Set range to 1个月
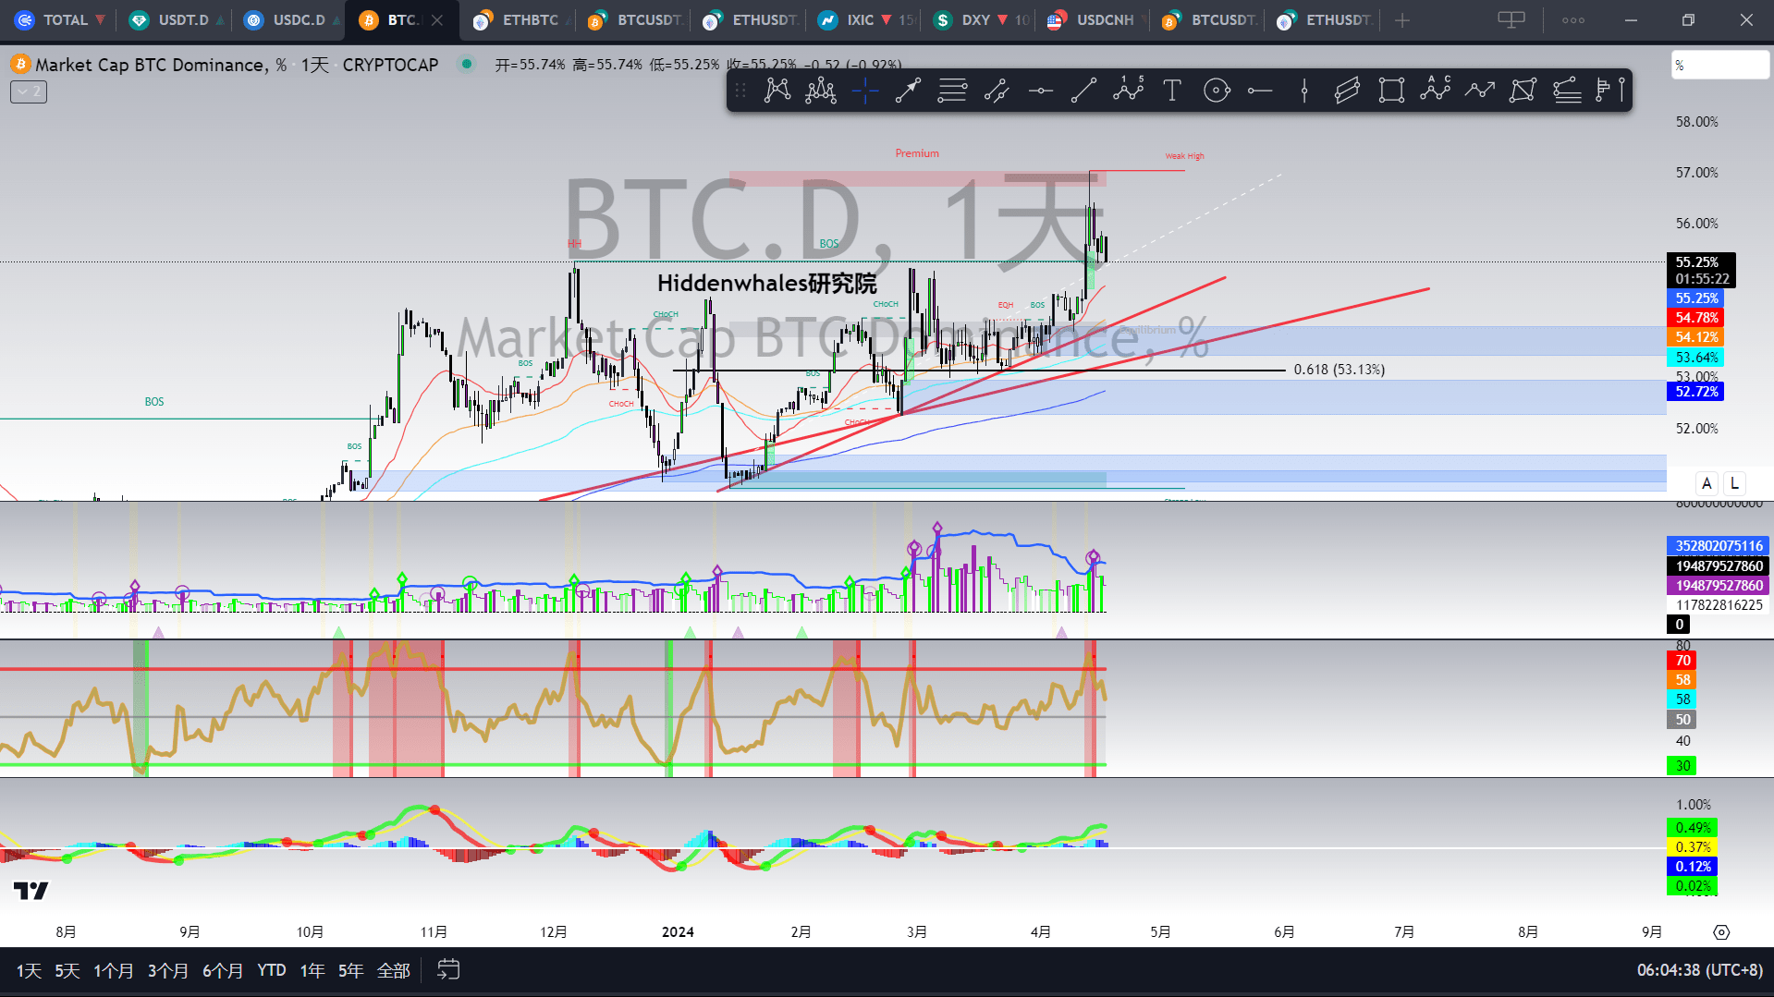The height and width of the screenshot is (997, 1774). (x=114, y=970)
